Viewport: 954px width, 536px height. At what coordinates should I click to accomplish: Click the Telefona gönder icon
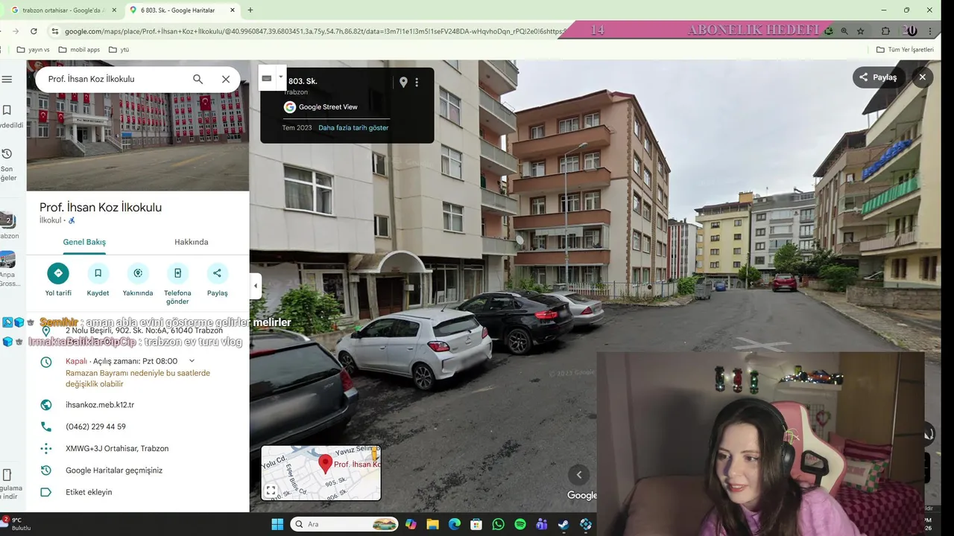[x=177, y=273]
